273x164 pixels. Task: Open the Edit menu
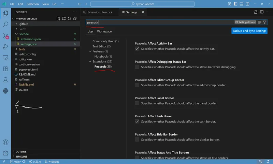click(x=20, y=4)
